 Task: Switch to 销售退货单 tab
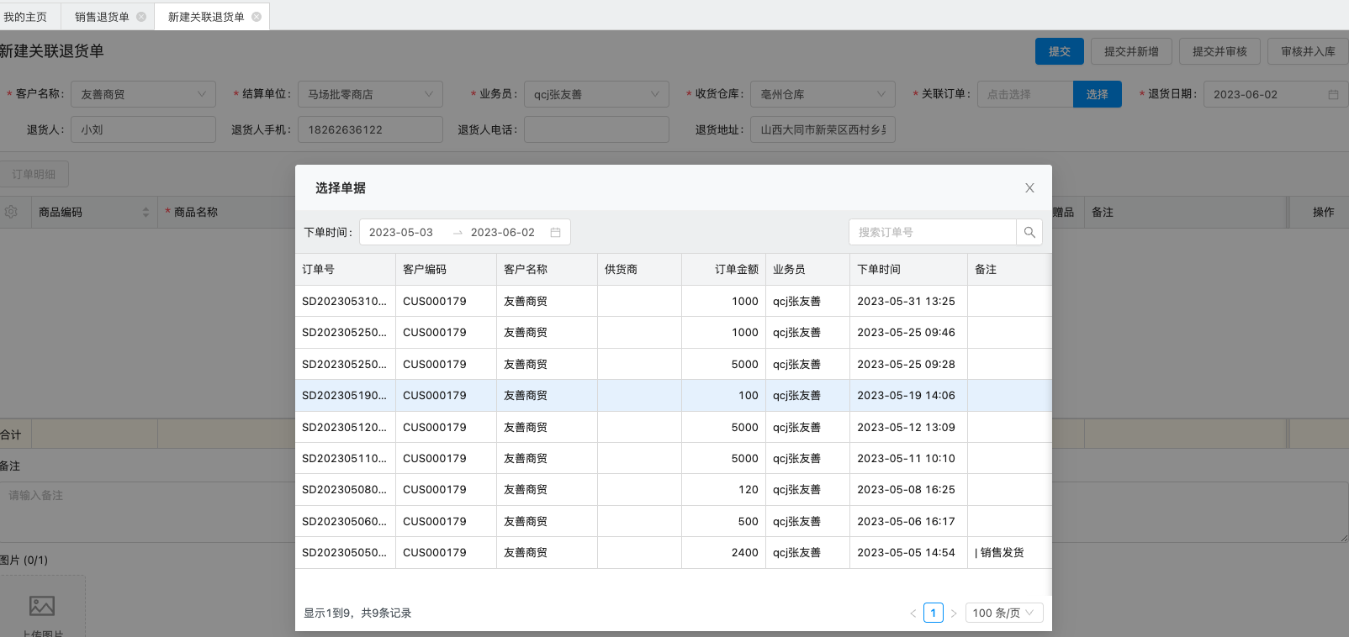(102, 17)
